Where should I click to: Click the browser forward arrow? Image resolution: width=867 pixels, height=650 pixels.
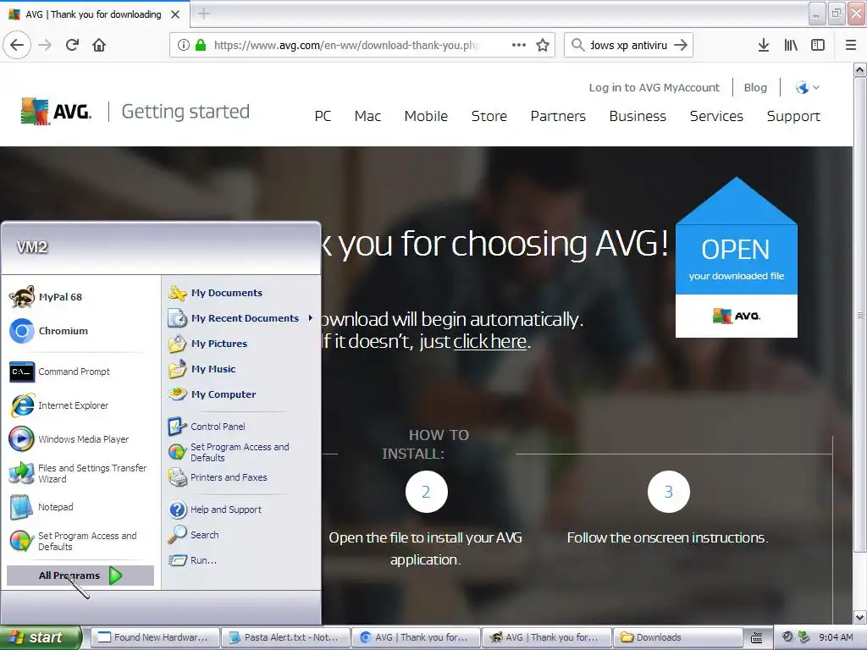[46, 45]
